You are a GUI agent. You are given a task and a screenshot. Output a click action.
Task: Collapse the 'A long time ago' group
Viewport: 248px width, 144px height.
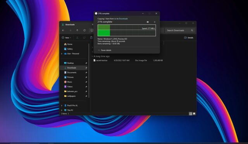92,57
